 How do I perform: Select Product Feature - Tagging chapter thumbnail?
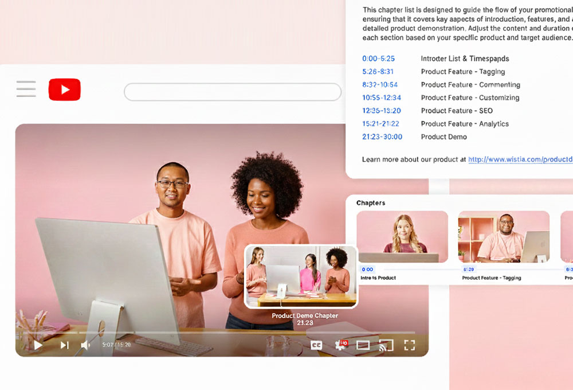pos(503,236)
